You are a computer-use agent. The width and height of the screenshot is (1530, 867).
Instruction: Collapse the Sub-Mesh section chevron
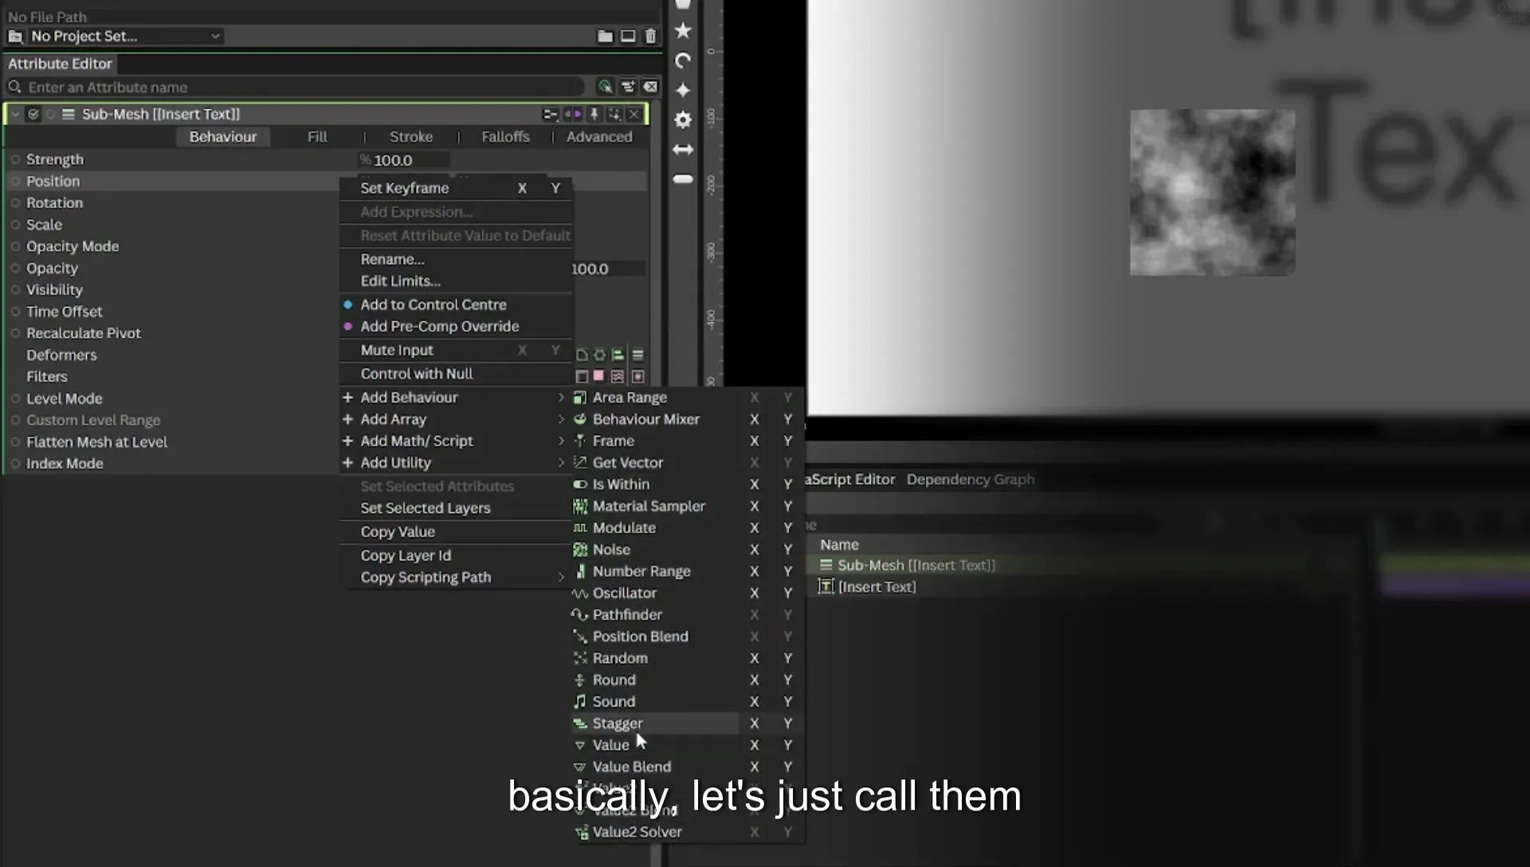tap(15, 115)
